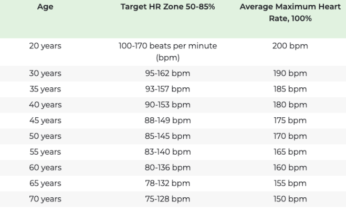Click the 65 years row label
346x212 pixels.
pyautogui.click(x=45, y=184)
